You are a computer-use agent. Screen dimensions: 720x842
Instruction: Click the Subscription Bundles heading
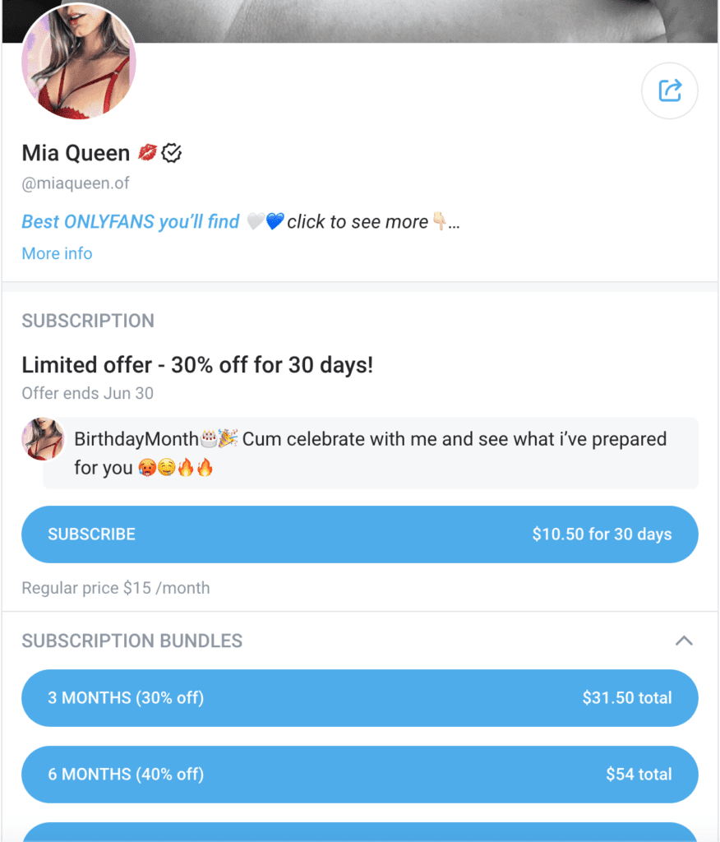tap(132, 641)
